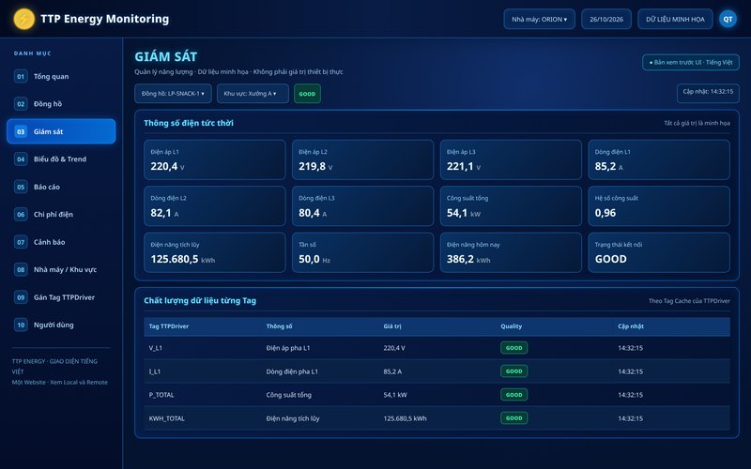Image resolution: width=751 pixels, height=469 pixels.
Task: Click the Dòng điện L2 card
Action: point(215,206)
